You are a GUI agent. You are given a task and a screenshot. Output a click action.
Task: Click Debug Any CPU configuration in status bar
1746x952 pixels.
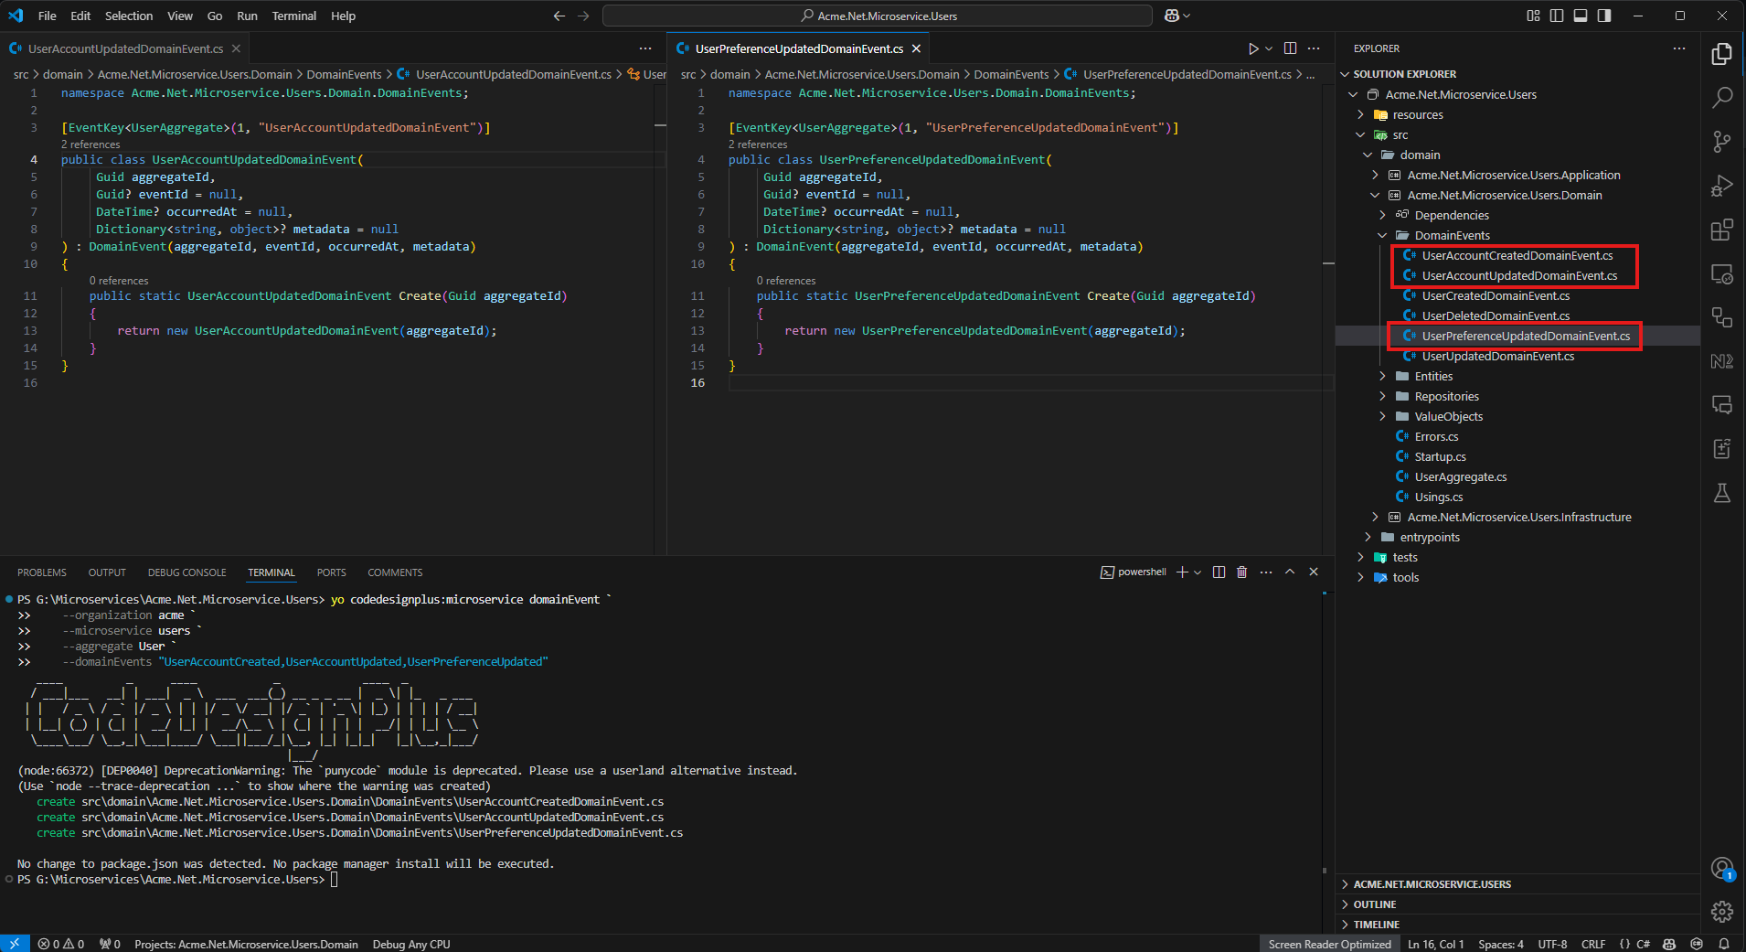[411, 944]
